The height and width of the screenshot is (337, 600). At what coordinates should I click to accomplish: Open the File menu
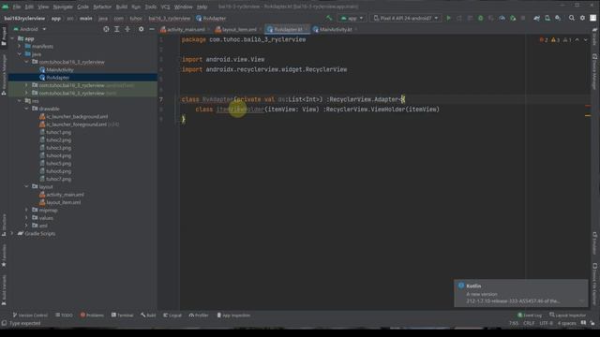tap(17, 7)
